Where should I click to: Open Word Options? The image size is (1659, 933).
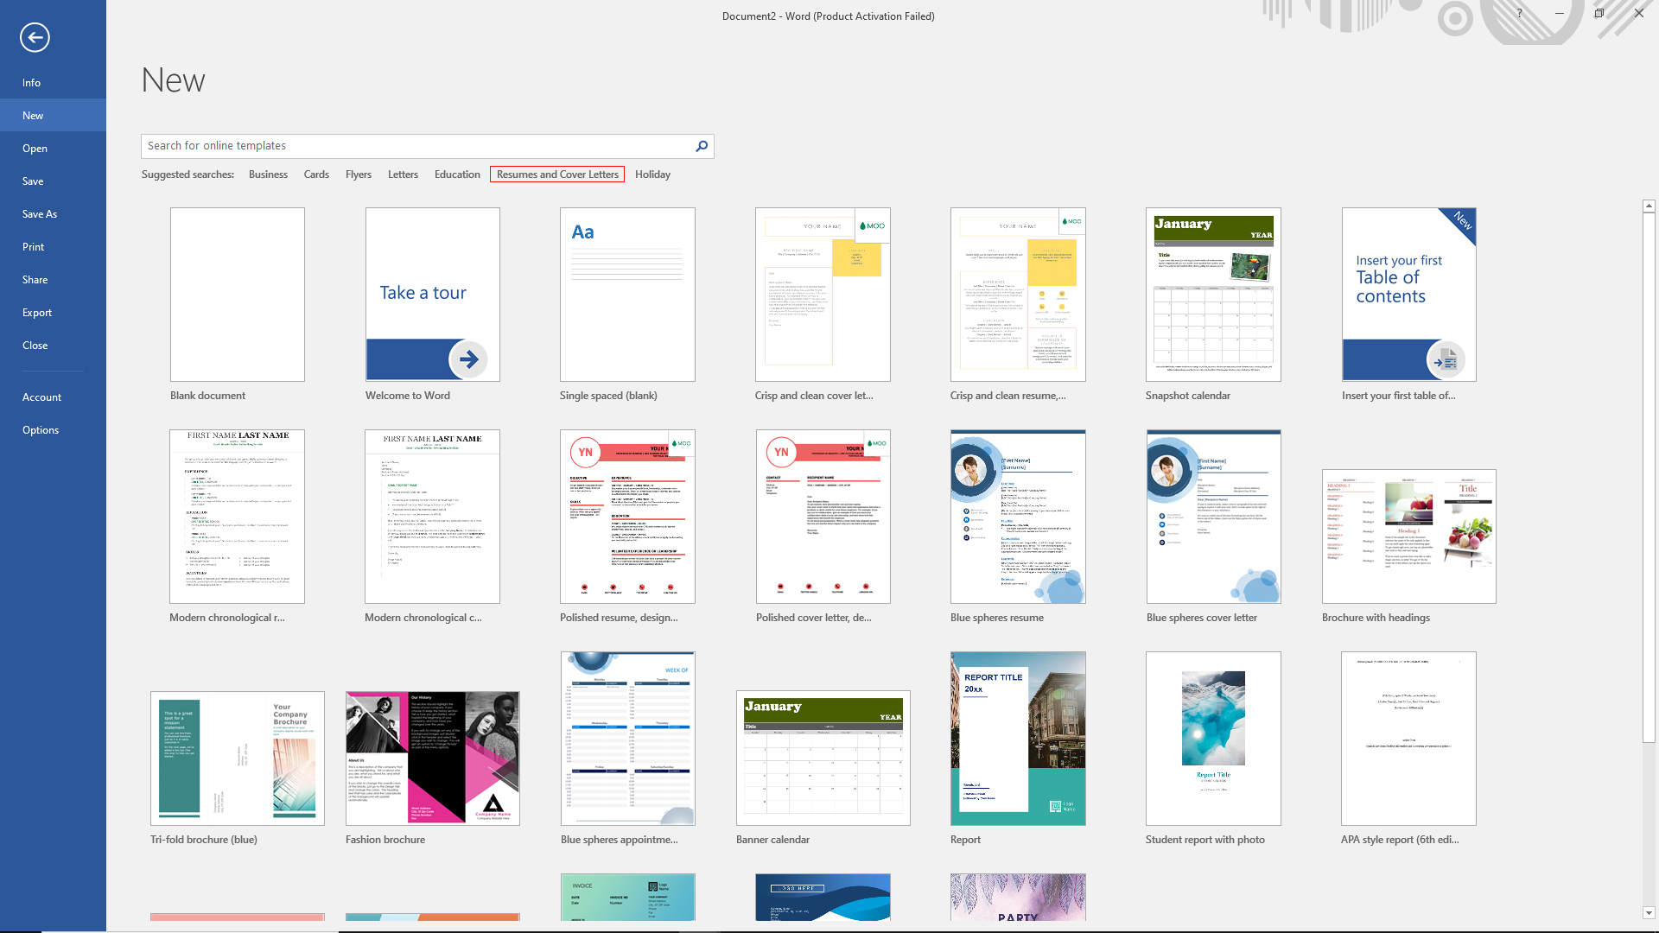53,429
